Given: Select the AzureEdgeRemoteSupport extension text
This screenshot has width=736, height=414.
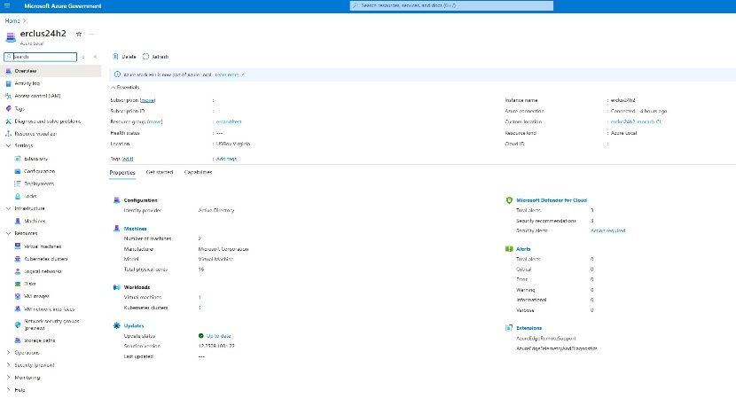Looking at the screenshot, I should click(x=546, y=339).
